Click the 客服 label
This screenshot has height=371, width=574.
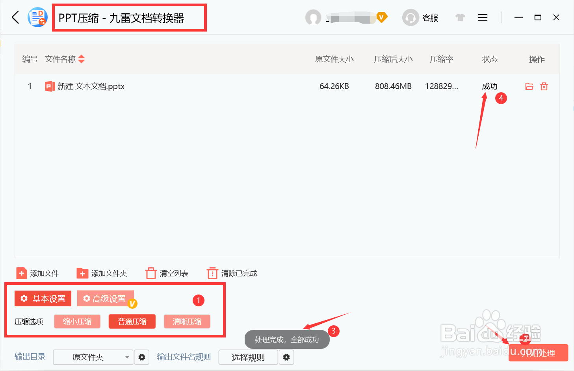pyautogui.click(x=430, y=18)
